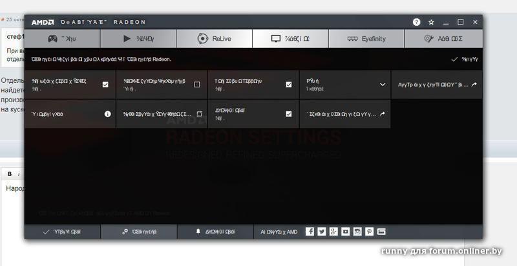This screenshot has height=266, width=517.
Task: Expand the language dropdown chevron
Action: [x=383, y=85]
